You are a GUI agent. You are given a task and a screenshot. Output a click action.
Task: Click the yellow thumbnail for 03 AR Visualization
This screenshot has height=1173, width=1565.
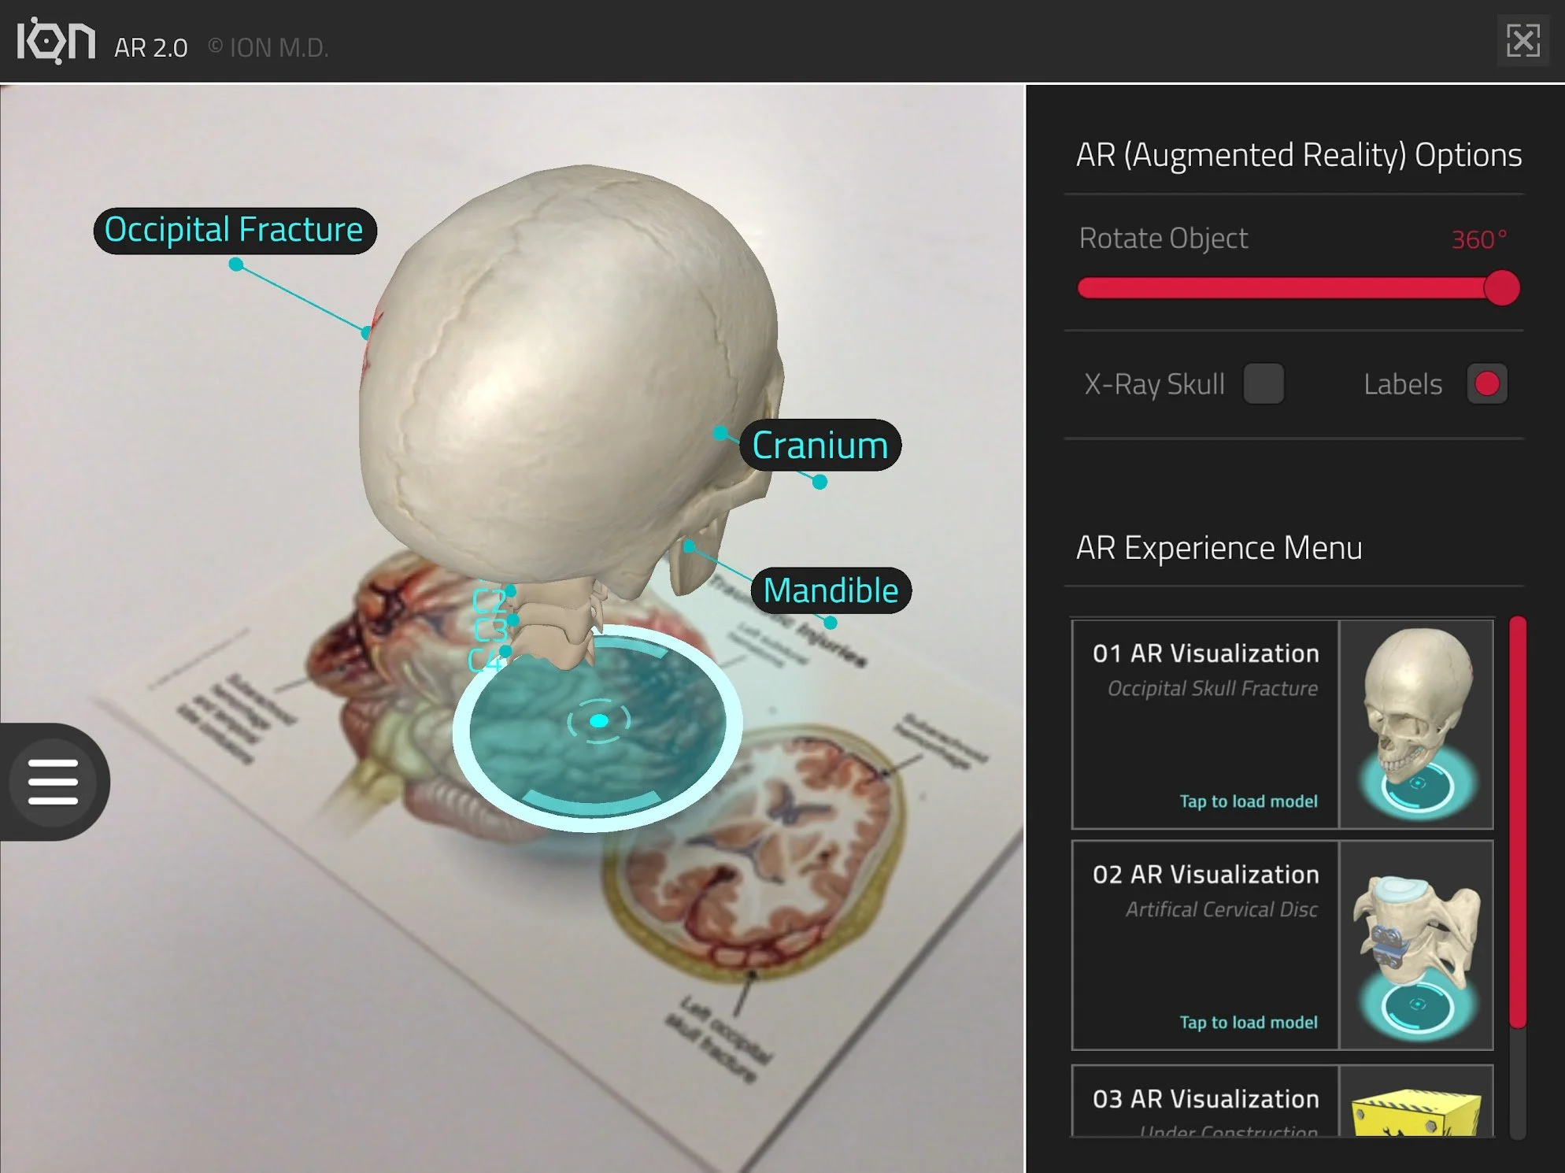tap(1416, 1101)
